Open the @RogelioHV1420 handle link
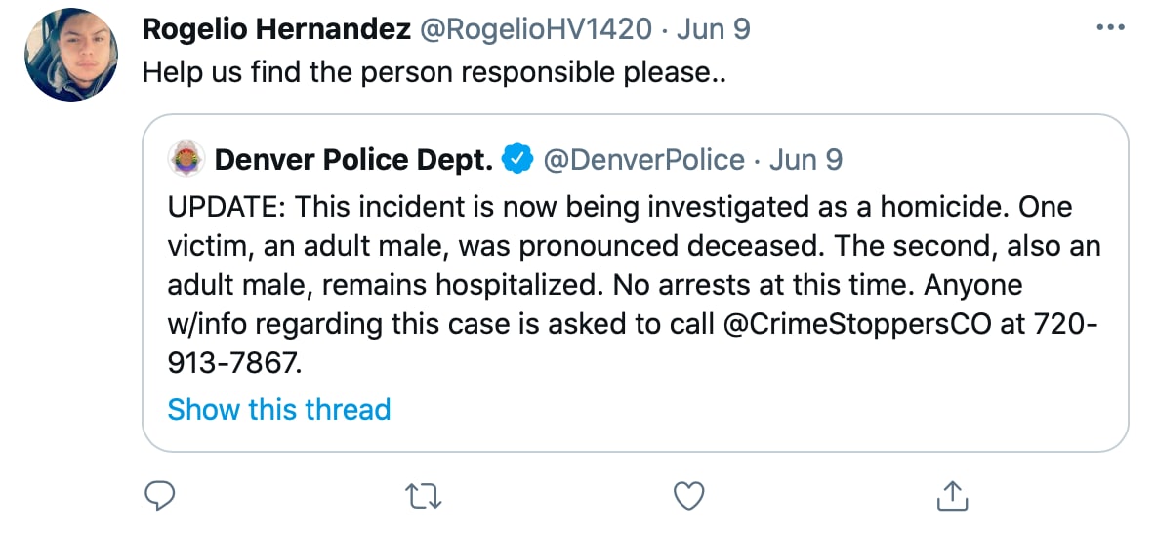 click(535, 29)
